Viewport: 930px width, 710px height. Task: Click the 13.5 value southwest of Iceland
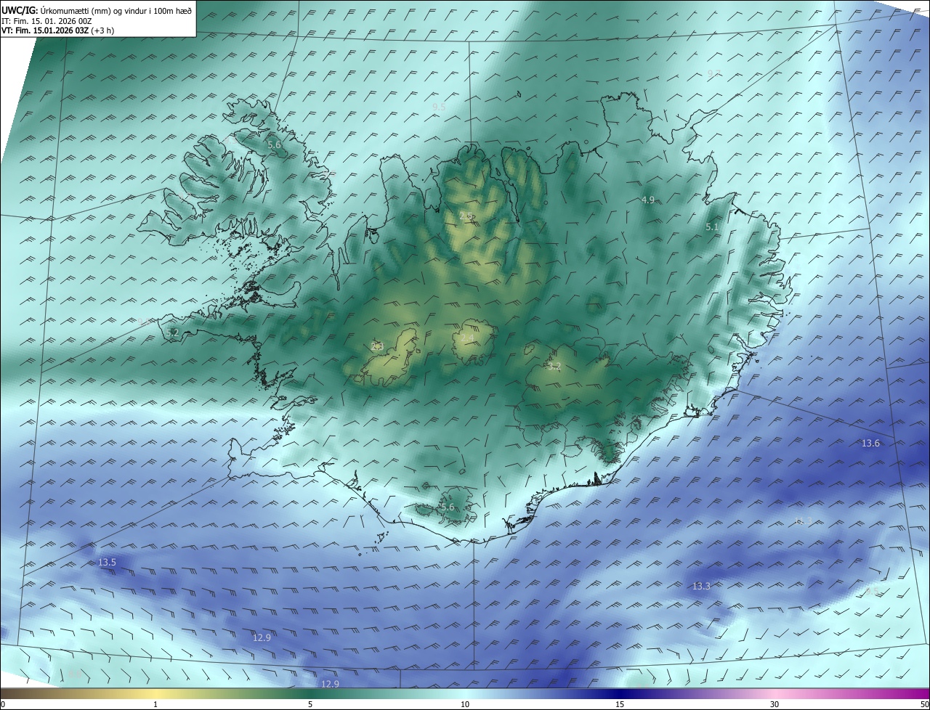(x=107, y=563)
